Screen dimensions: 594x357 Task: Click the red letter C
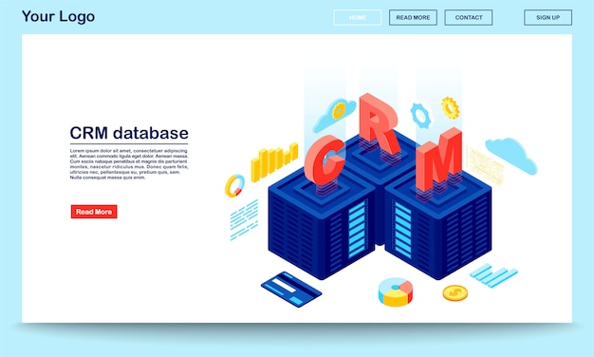click(x=325, y=160)
